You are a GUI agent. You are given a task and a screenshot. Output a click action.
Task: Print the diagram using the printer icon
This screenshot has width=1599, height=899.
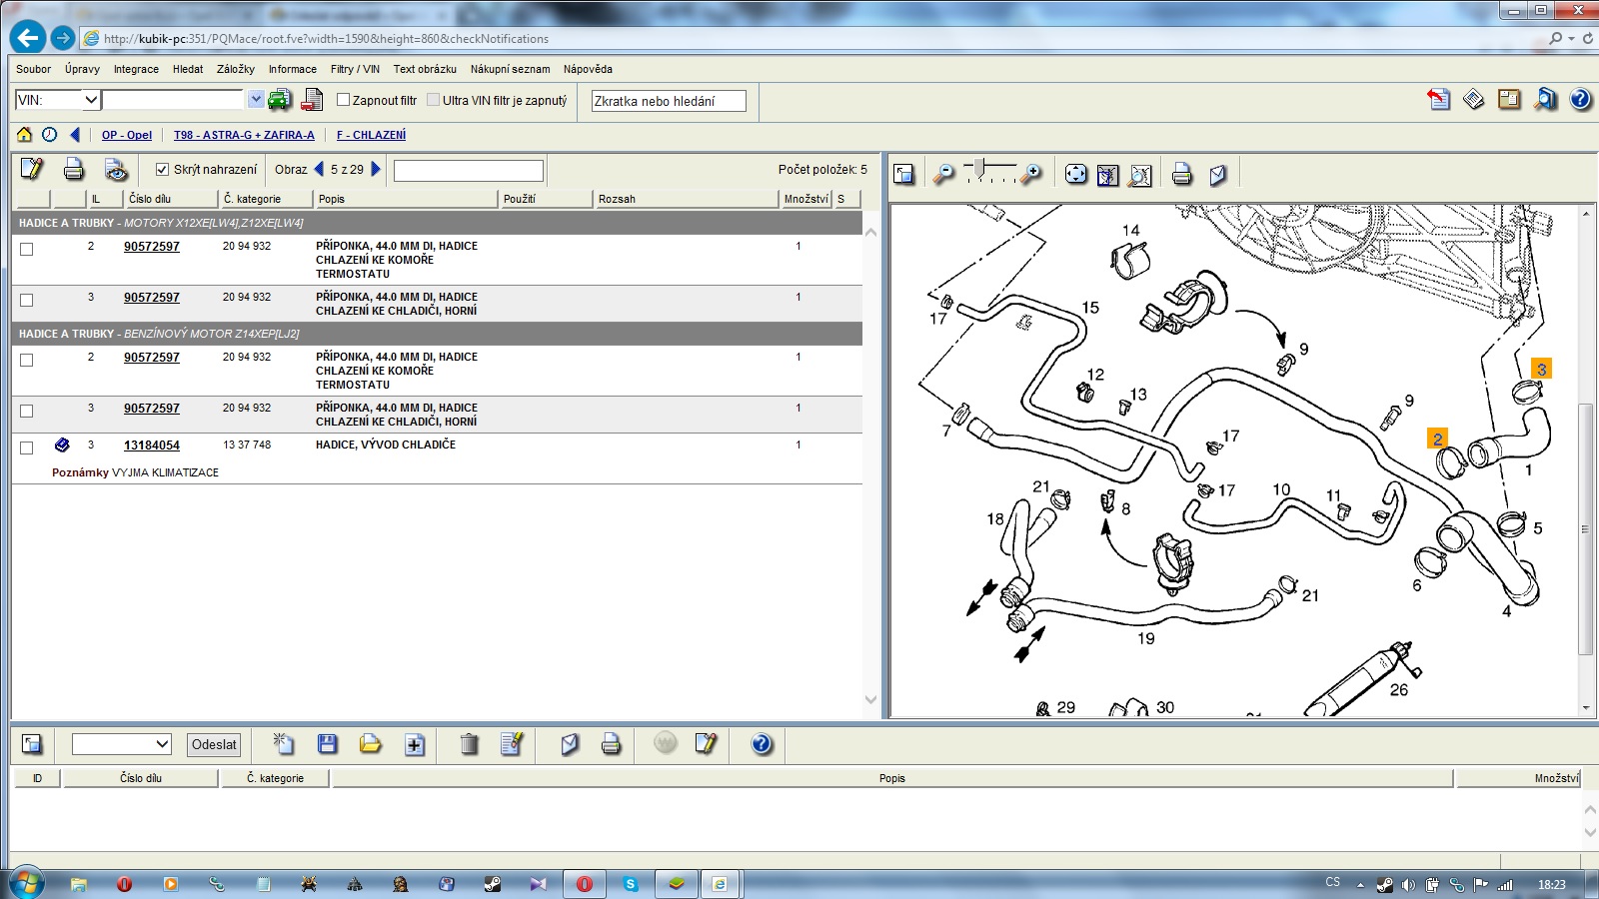(x=1181, y=174)
